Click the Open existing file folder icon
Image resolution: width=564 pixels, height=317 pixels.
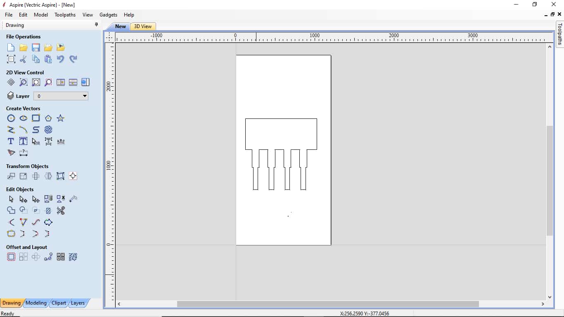(24, 47)
